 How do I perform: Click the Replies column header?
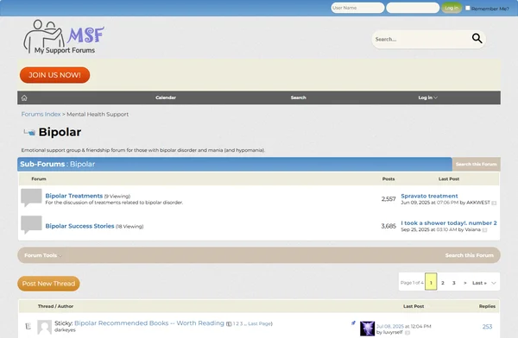[x=487, y=306]
